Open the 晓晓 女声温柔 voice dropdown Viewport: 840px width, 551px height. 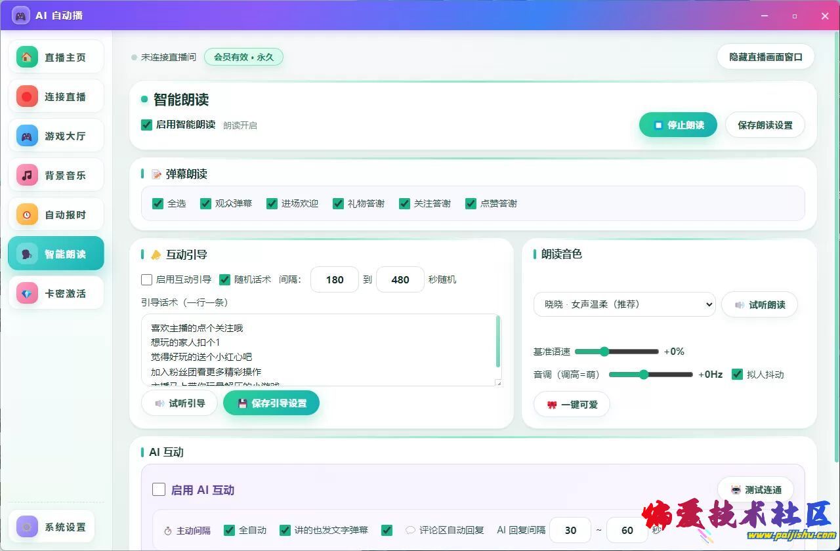(x=624, y=304)
